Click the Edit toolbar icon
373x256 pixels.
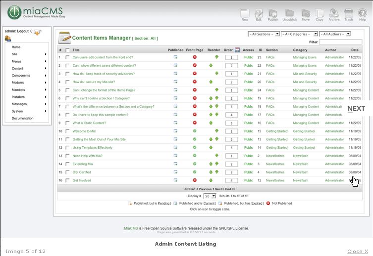point(259,15)
